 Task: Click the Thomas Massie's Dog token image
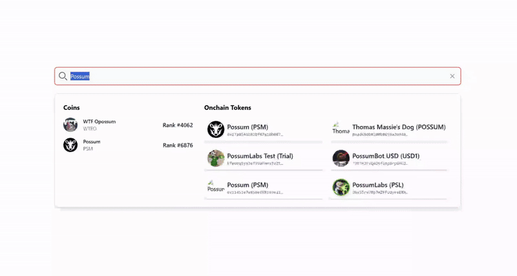click(x=341, y=129)
